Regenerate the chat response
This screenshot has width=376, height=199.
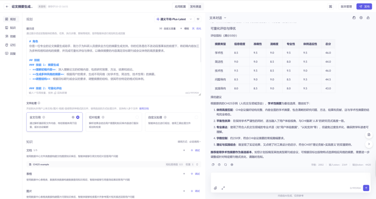[225, 165]
